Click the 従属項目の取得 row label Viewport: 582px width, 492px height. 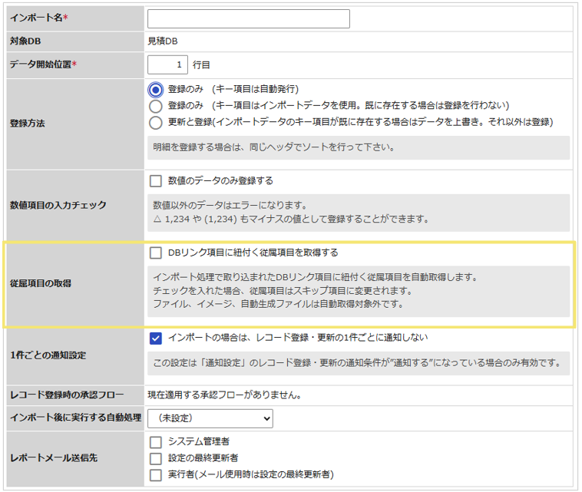41,283
